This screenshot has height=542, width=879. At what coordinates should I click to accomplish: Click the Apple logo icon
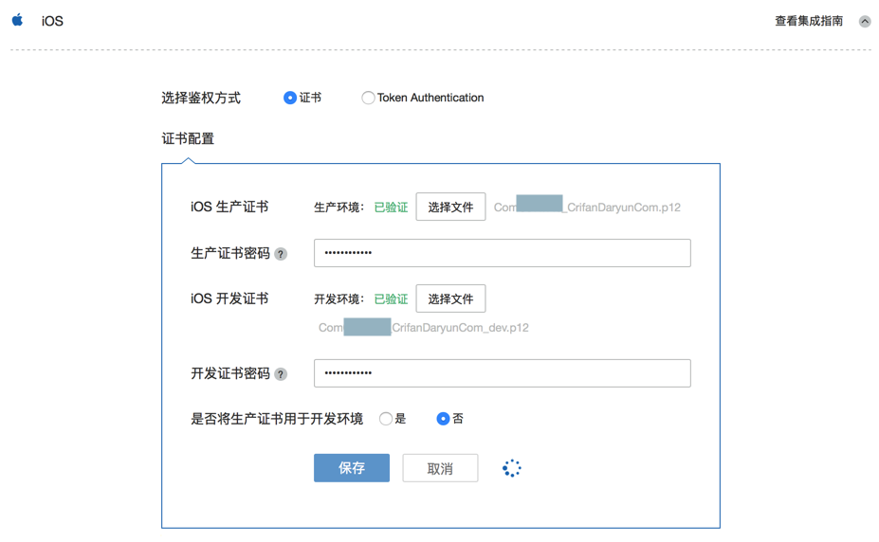point(17,20)
